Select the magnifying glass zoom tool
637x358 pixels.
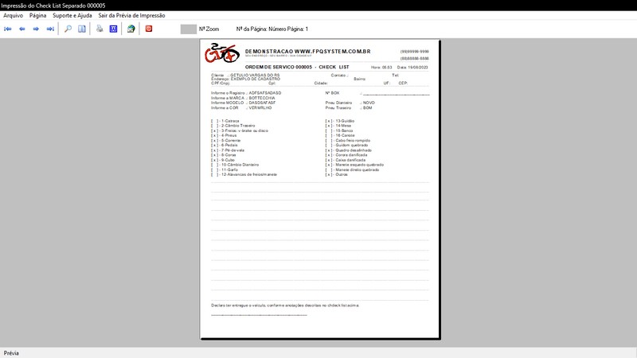click(x=68, y=29)
